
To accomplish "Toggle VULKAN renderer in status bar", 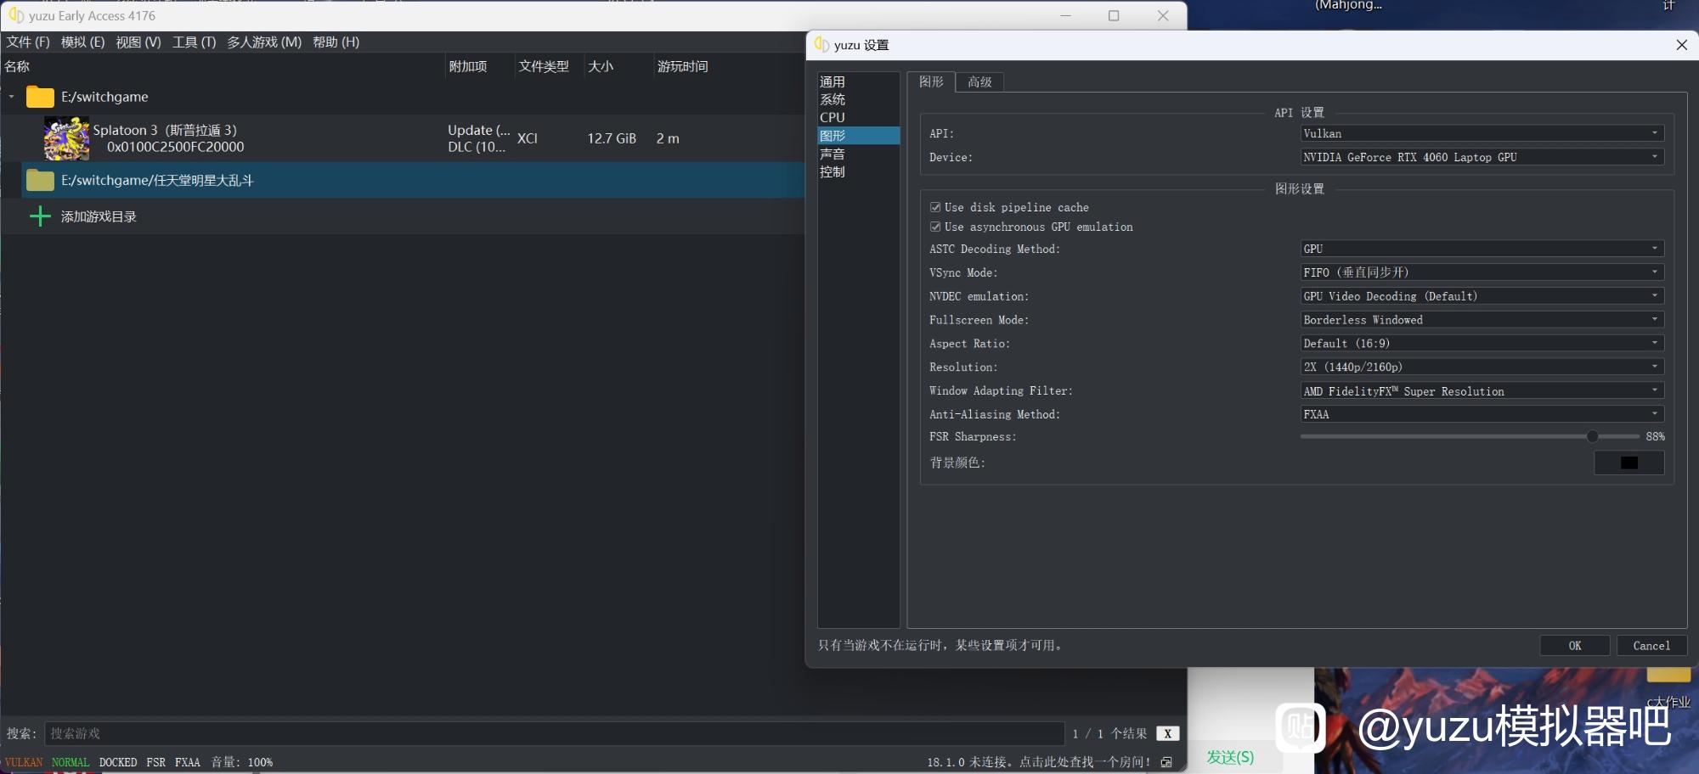I will [x=24, y=762].
